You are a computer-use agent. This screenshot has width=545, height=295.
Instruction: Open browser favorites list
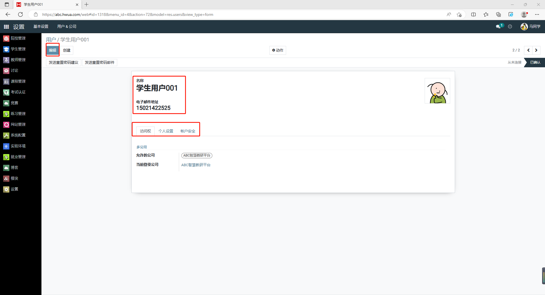[x=486, y=14]
